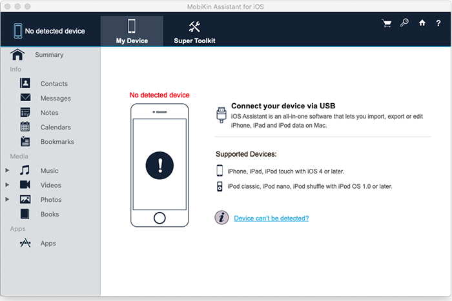
Task: Click the Bookmarks icon in the sidebar
Action: click(25, 141)
